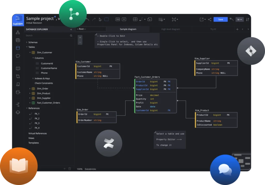
Task: Collapse the Database Explorer panel
Action: tap(71, 29)
